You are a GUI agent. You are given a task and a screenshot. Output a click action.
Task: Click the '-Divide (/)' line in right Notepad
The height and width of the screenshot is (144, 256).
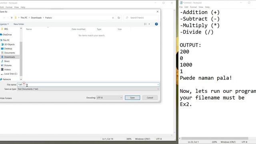point(196,32)
